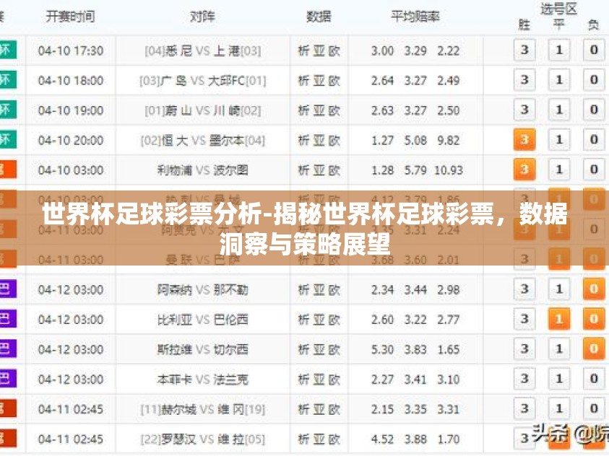Choose loss (0) for 蔚山 VS 川崎
The image size is (609, 456).
point(593,110)
